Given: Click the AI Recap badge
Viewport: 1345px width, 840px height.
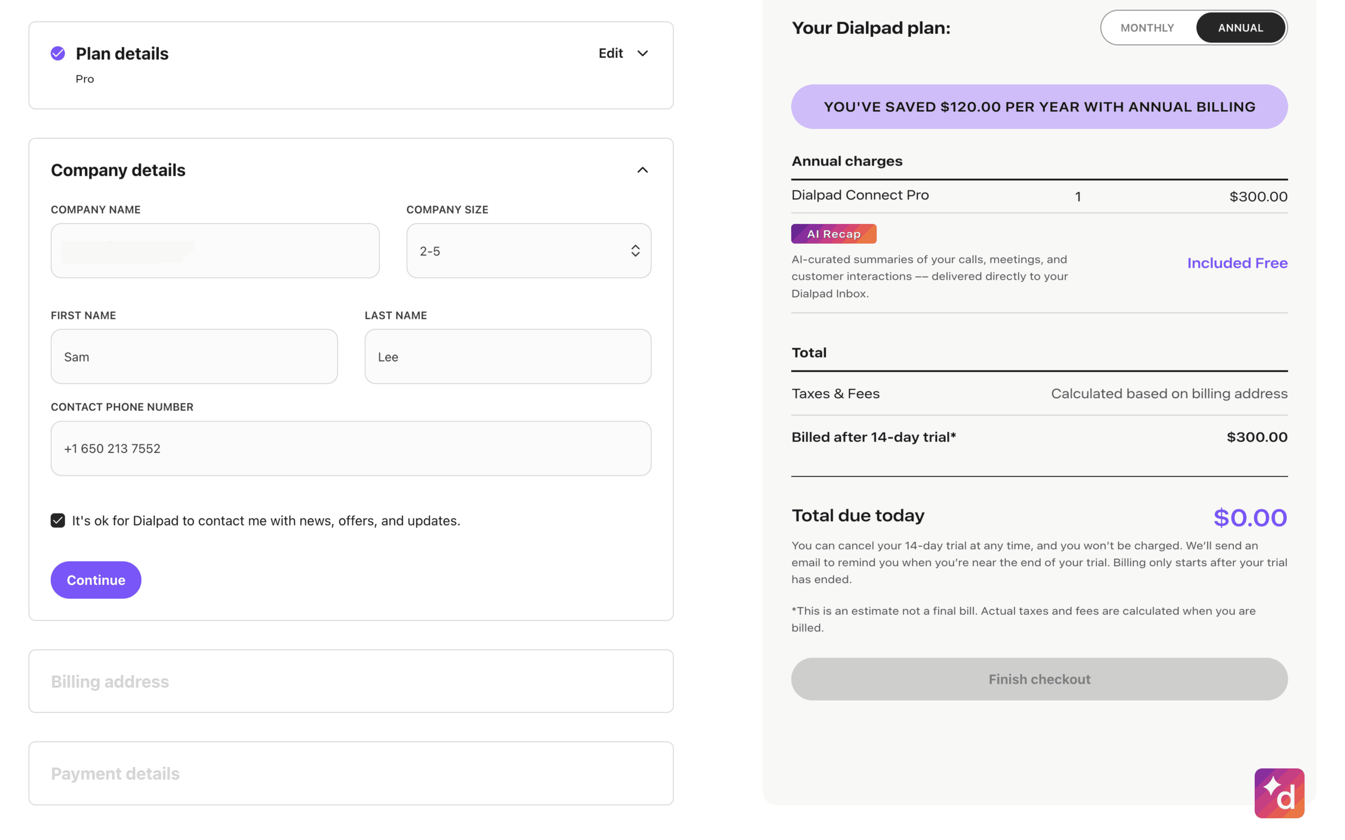Looking at the screenshot, I should point(833,234).
